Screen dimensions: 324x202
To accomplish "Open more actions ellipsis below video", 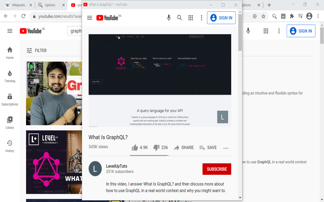I will [226, 148].
